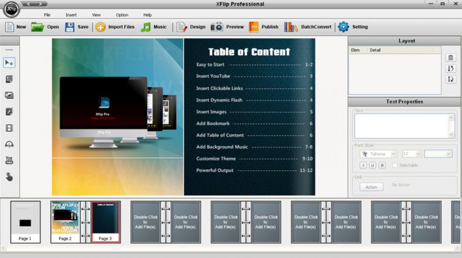This screenshot has width=462, height=258.
Task: Click the 'Insert Dynamic Flash' entry
Action: (x=219, y=100)
